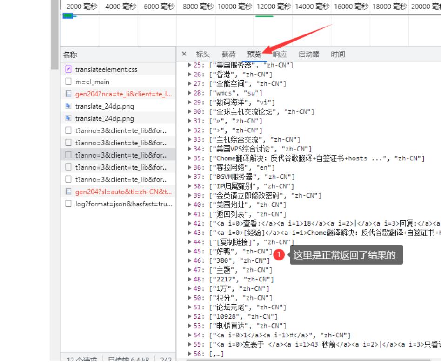Screen dimensions: 441x363
Task: Click image icon of first translate_24dp.png
Action: 68,106
